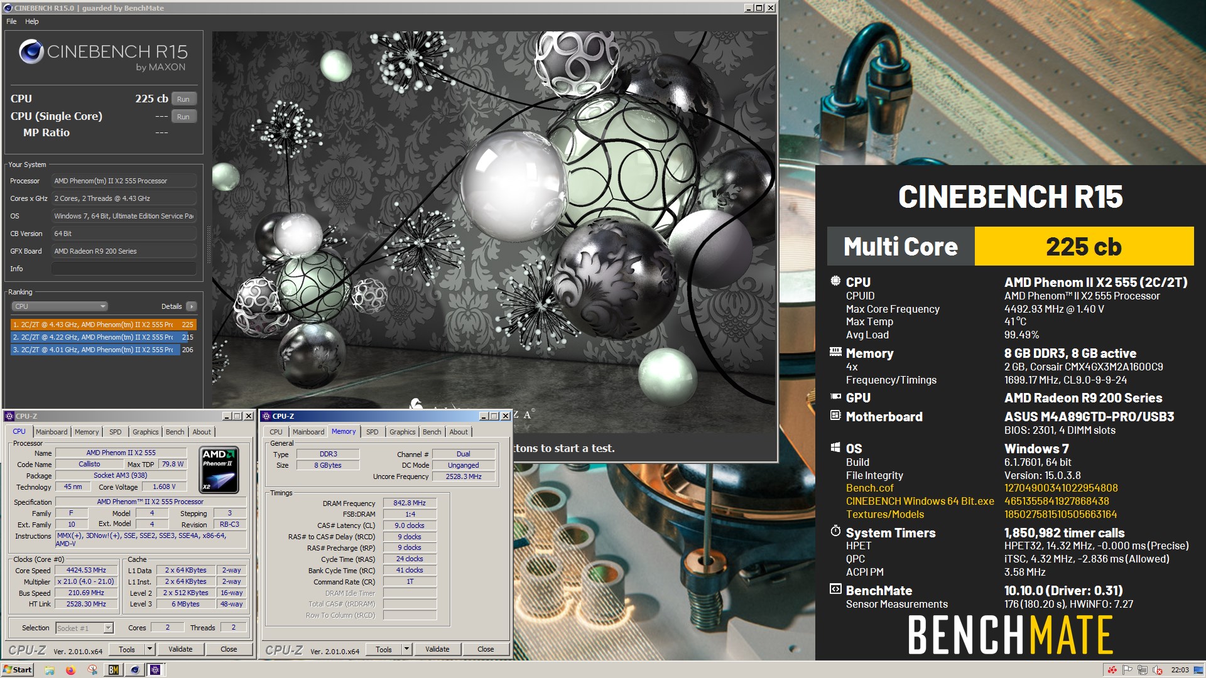The width and height of the screenshot is (1206, 678).
Task: Click Validate in right CPU-Z window
Action: (x=437, y=650)
